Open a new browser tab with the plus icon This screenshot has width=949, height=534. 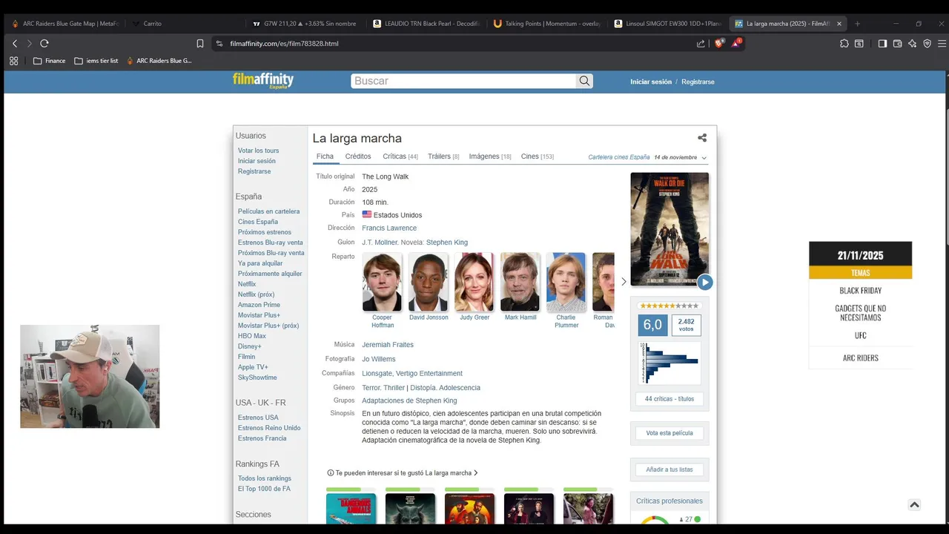[x=858, y=24]
